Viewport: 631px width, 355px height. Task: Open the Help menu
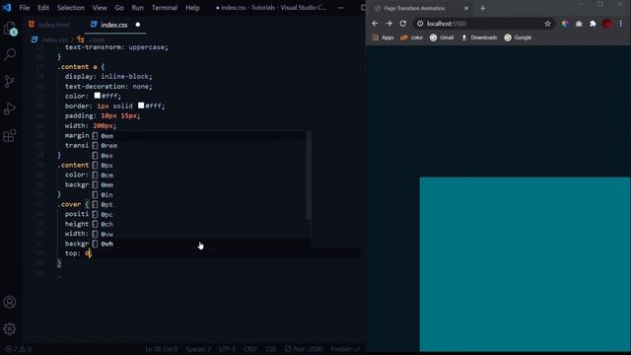(x=192, y=8)
